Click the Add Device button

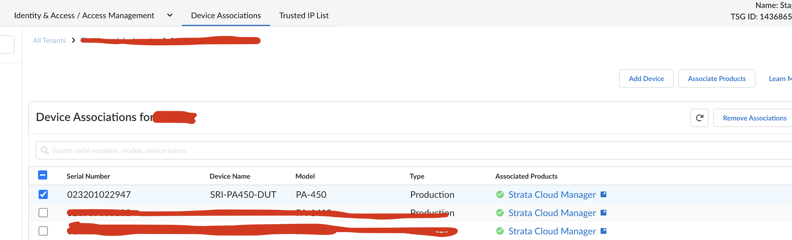click(x=646, y=79)
